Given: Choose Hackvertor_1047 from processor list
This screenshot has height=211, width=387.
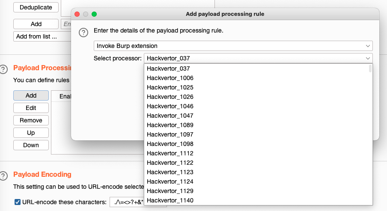Looking at the screenshot, I should pos(170,116).
